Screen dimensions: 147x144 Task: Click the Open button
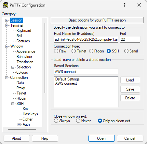(101, 138)
